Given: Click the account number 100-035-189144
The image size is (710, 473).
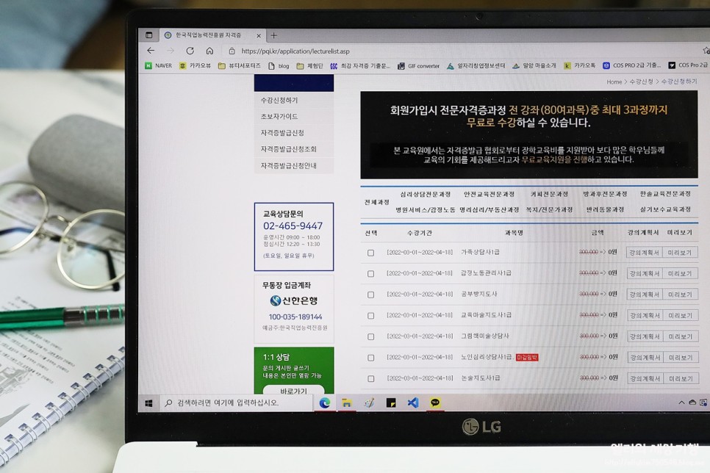Looking at the screenshot, I should 295,317.
